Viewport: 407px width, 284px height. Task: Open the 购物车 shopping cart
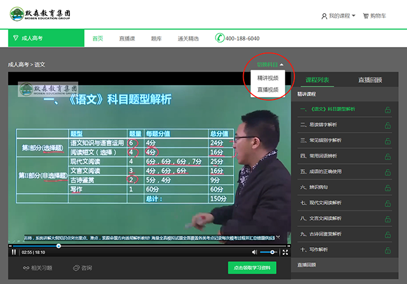coord(375,16)
